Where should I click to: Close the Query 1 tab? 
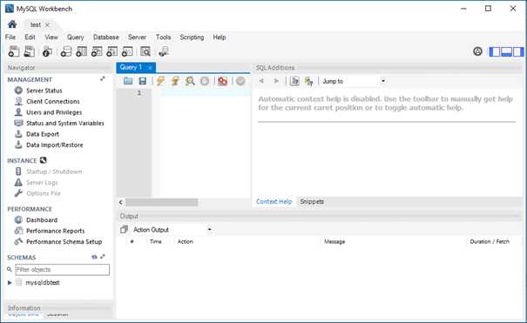[x=150, y=68]
